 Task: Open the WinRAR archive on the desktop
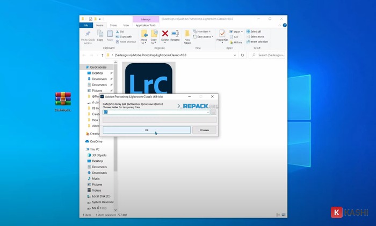click(63, 100)
